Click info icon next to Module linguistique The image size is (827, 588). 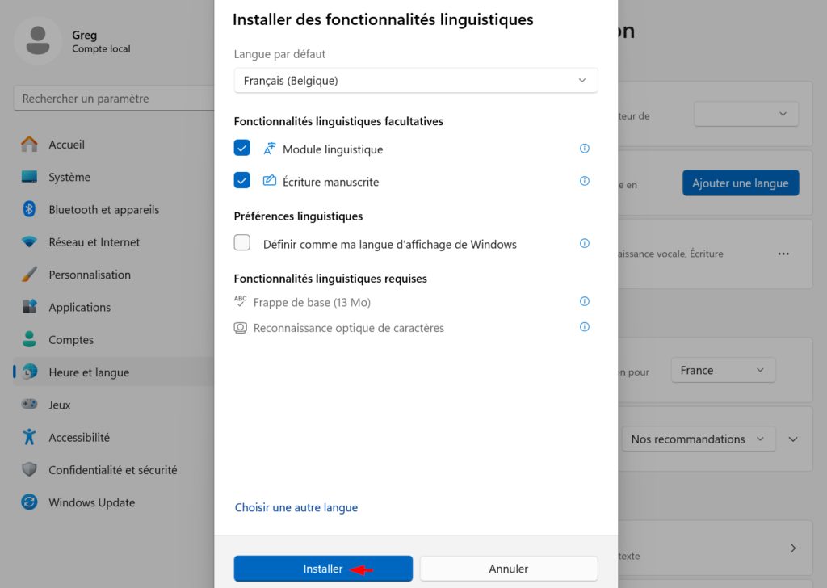point(585,149)
